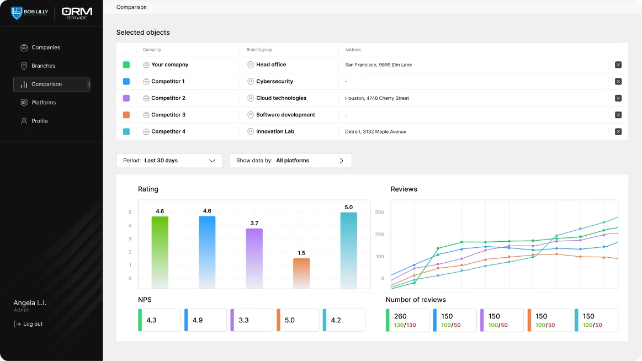The height and width of the screenshot is (361, 642).
Task: Open the Competitor 4 company link
Action: 168,132
